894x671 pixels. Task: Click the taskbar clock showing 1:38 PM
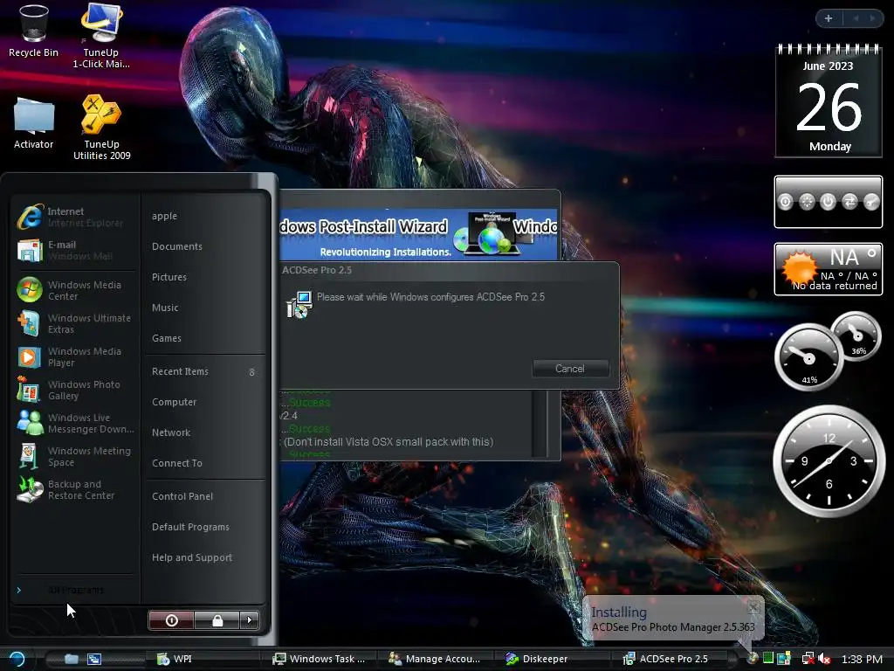coord(862,659)
